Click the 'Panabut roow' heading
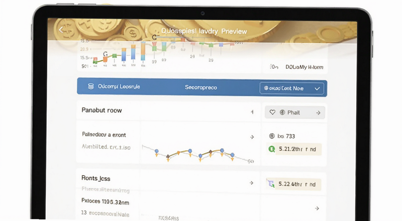 click(102, 110)
